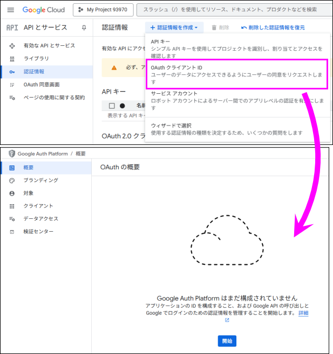This screenshot has height=354, width=333.
Task: Open the hamburger navigation menu
Action: 11,10
